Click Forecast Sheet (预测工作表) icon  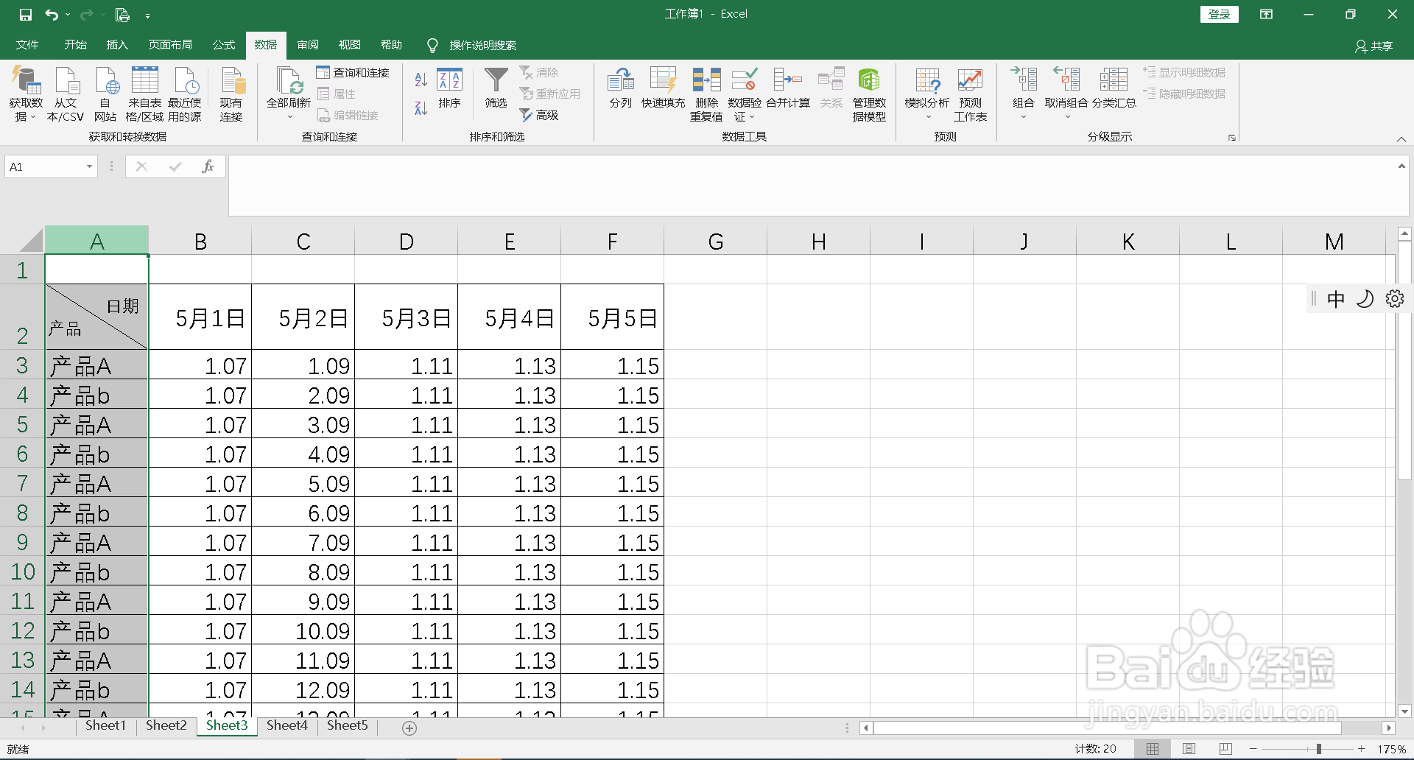pos(970,94)
